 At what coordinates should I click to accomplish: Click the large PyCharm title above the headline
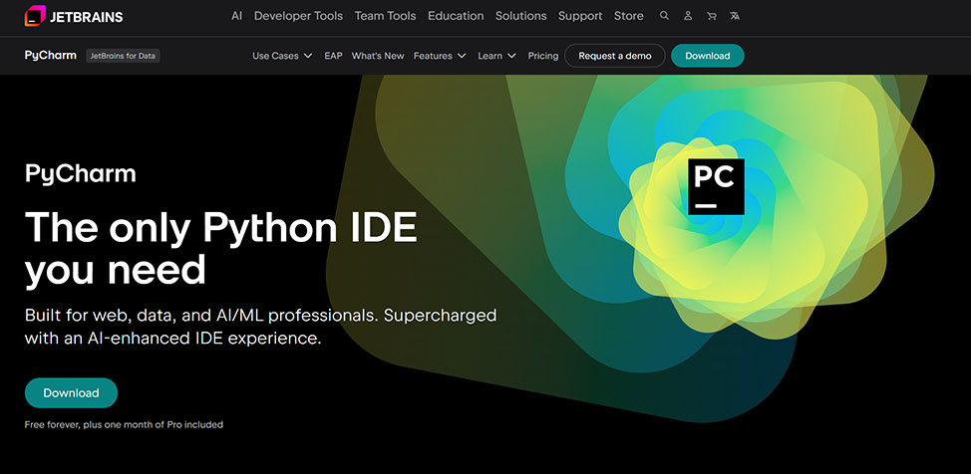coord(81,174)
